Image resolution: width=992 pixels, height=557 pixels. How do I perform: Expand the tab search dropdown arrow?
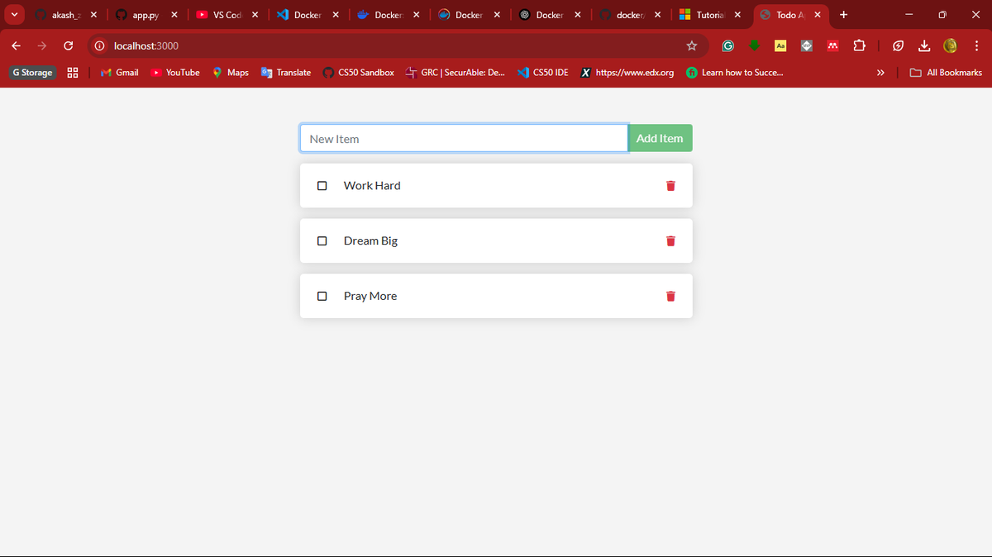[15, 15]
